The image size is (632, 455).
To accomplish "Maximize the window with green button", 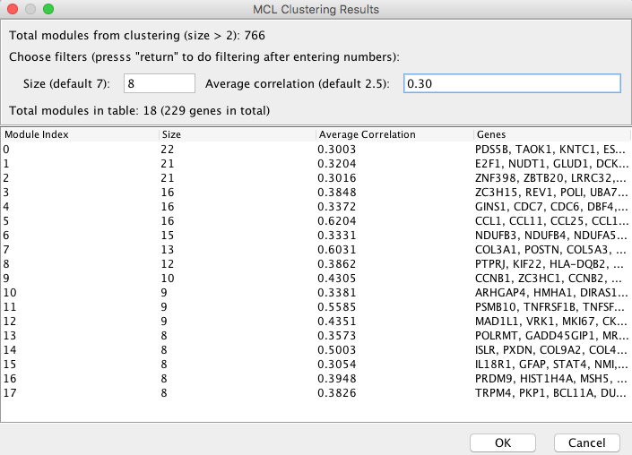I will [x=48, y=9].
